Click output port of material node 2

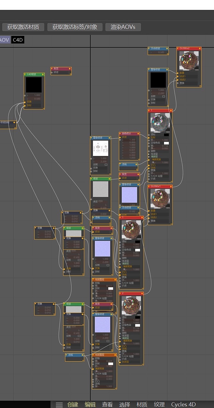click(142, 293)
